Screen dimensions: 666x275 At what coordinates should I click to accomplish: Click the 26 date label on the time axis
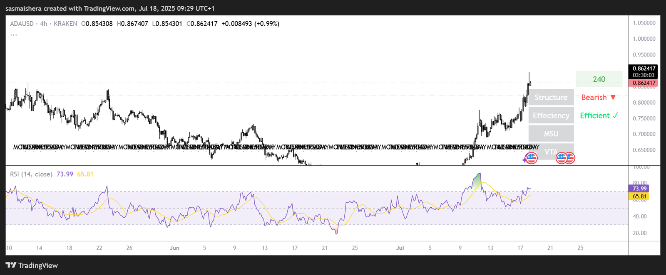click(129, 248)
